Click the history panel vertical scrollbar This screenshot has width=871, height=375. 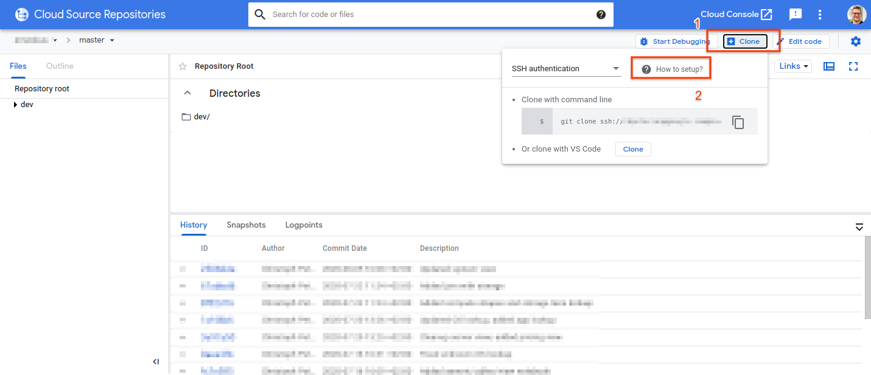pos(867,277)
